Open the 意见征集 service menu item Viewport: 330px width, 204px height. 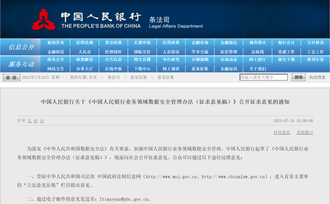[x=200, y=69]
